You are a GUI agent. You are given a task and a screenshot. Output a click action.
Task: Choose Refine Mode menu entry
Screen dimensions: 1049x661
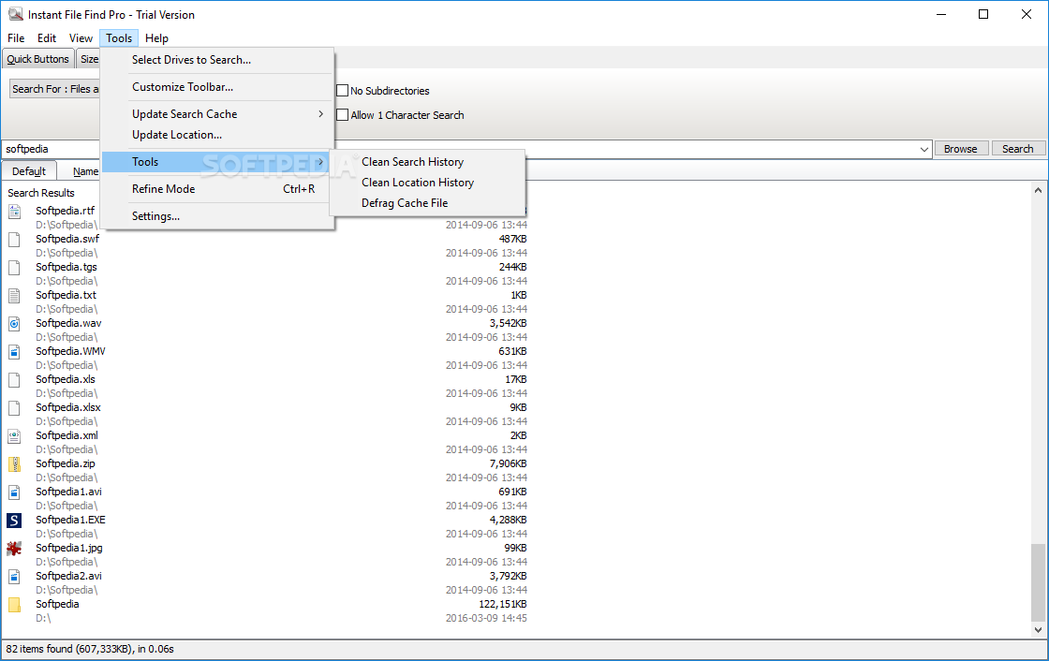pos(218,189)
